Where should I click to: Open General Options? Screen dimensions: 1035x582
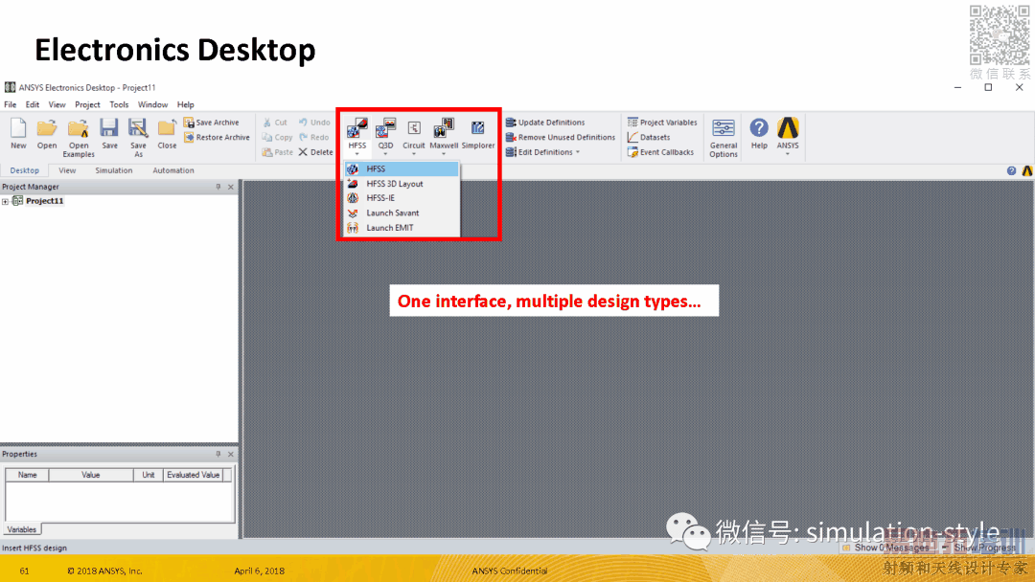click(x=724, y=138)
